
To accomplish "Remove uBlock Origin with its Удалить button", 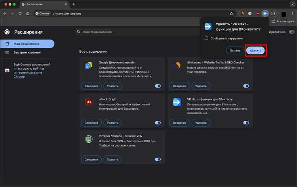I will 112,123.
